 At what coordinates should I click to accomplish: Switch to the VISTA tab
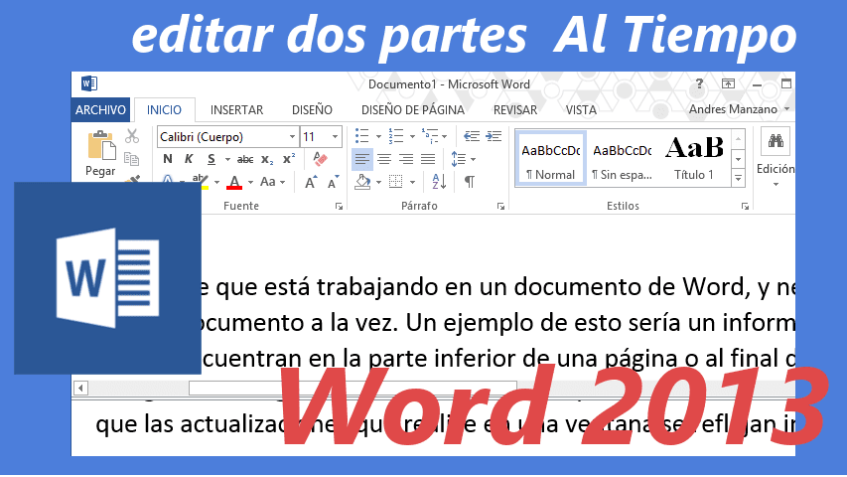point(581,109)
